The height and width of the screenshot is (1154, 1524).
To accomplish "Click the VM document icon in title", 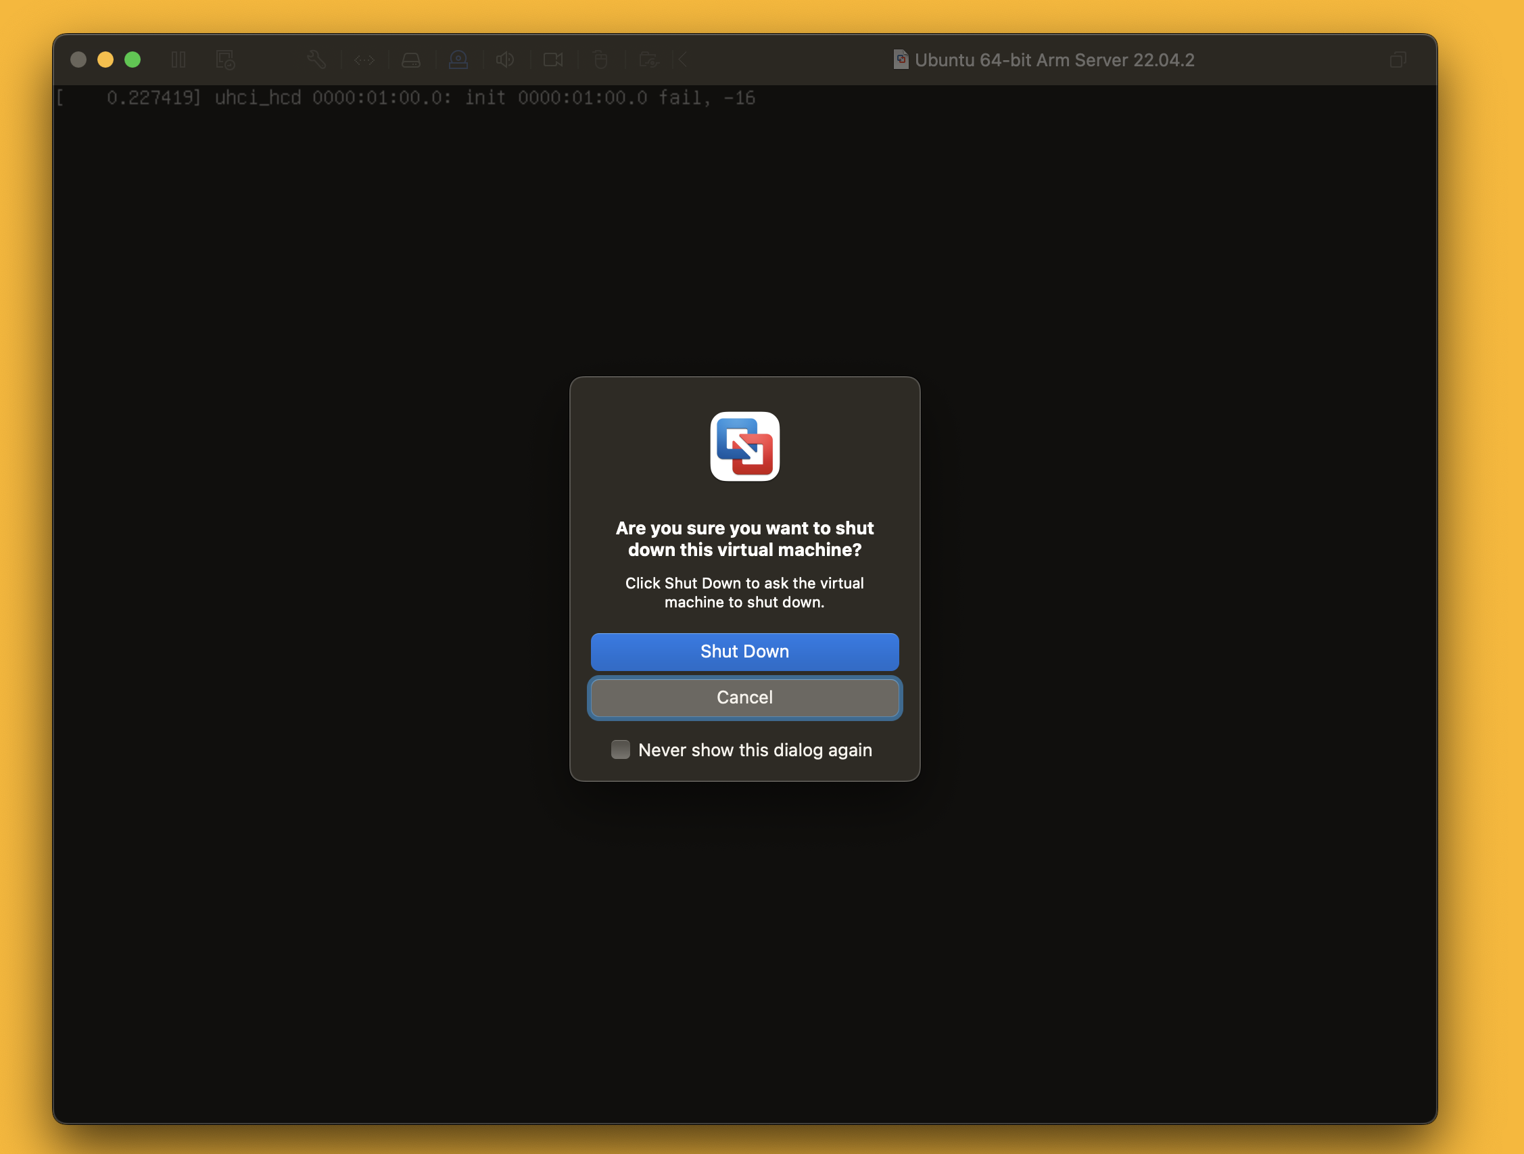I will 901,60.
